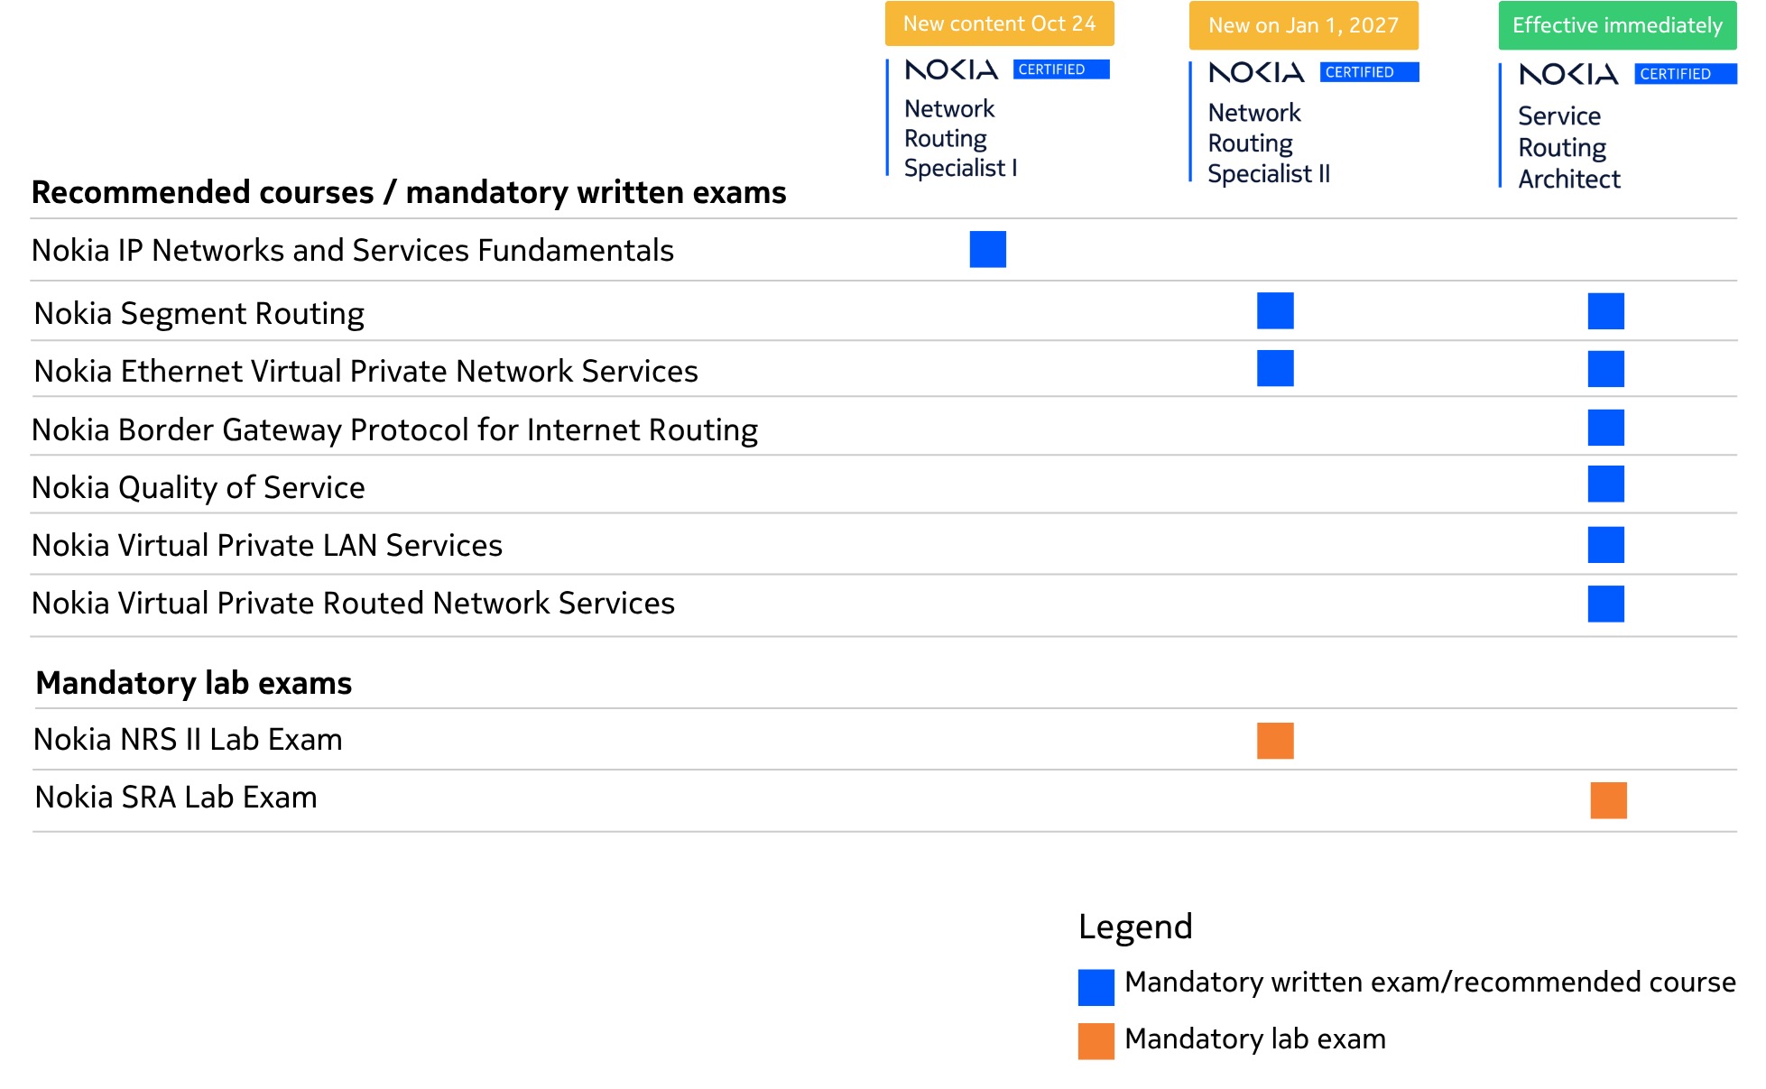Select the Service Routing Architect heading
This screenshot has height=1089, width=1766.
(1568, 147)
